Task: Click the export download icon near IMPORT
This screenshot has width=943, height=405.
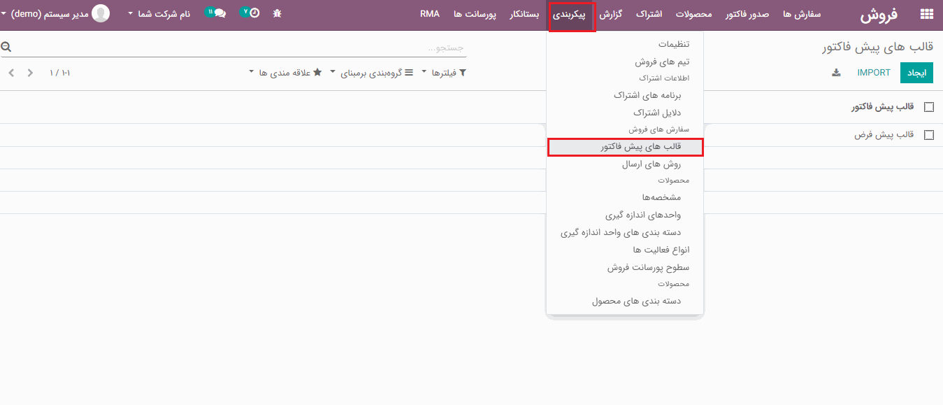Action: coord(836,72)
